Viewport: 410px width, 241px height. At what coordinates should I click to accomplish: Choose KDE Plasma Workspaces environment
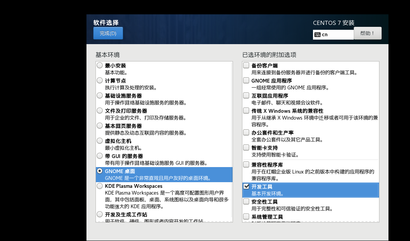pyautogui.click(x=100, y=186)
